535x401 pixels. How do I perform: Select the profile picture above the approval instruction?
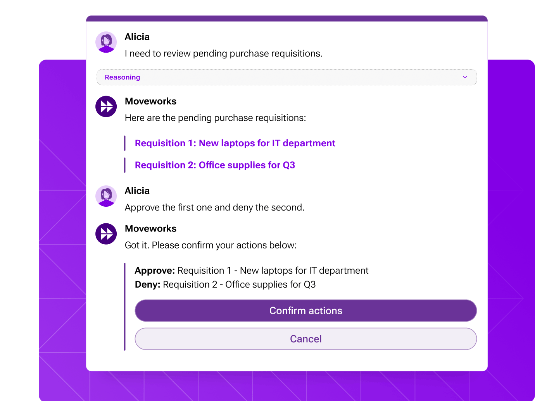(x=106, y=196)
